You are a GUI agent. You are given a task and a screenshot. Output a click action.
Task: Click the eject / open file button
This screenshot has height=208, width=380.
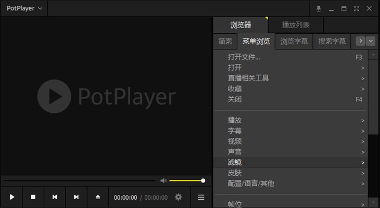[x=98, y=197]
